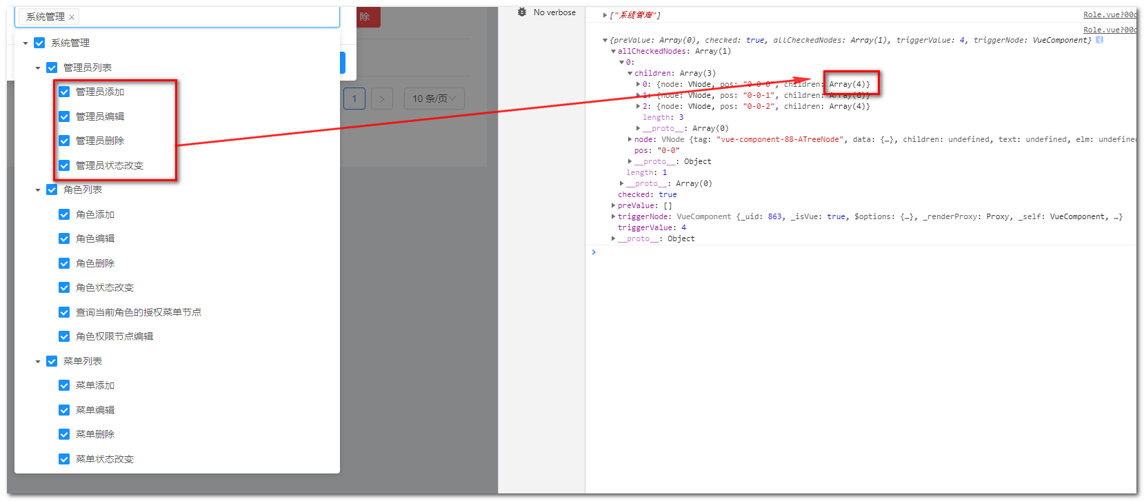The width and height of the screenshot is (1144, 501).
Task: Toggle the 角色列表 checkbox
Action: point(52,190)
